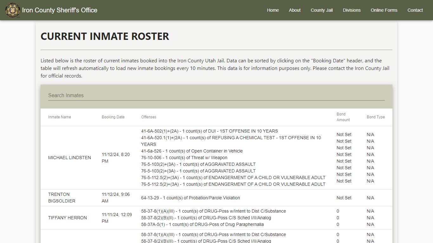Viewport: 433px width, 243px height.
Task: Click Trenton Bigsoldier's N/A bond type
Action: 370,198
